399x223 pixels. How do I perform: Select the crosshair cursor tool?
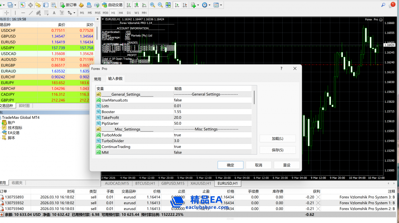coord(7,13)
